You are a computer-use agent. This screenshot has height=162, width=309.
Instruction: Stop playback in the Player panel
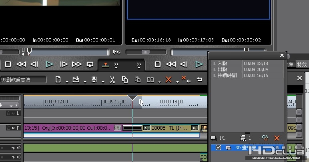[x=8, y=64]
